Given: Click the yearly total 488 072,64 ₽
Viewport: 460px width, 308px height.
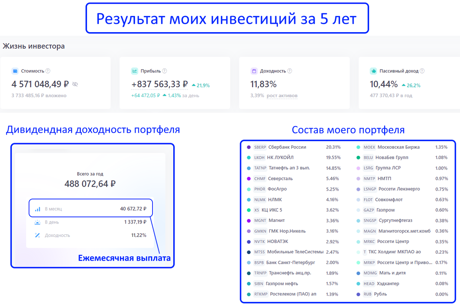Looking at the screenshot, I should pyautogui.click(x=90, y=184).
